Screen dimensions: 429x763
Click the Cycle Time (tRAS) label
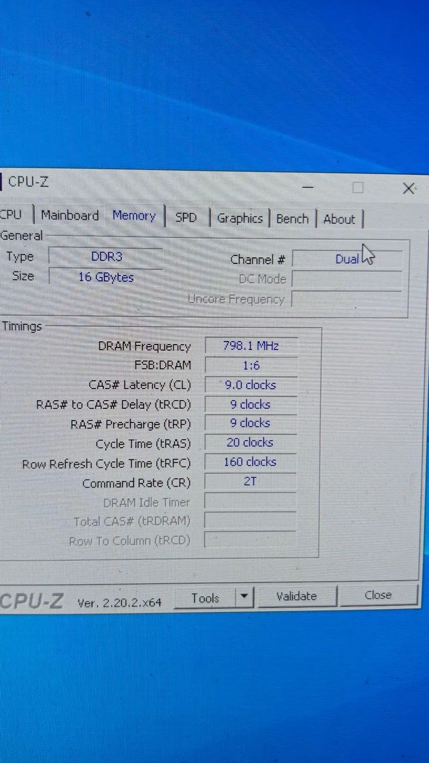pos(143,444)
